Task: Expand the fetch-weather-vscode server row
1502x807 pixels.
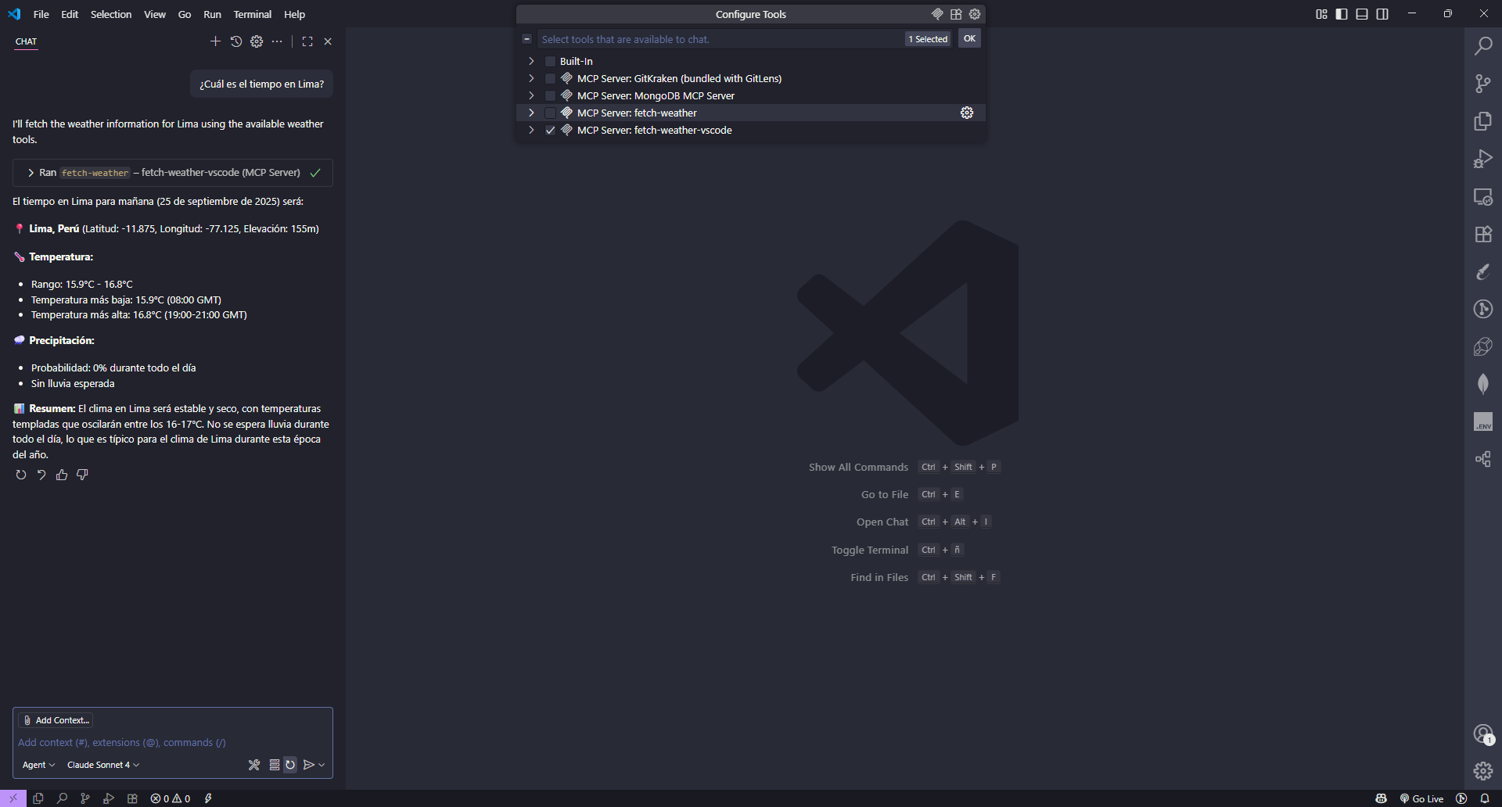Action: [x=531, y=130]
